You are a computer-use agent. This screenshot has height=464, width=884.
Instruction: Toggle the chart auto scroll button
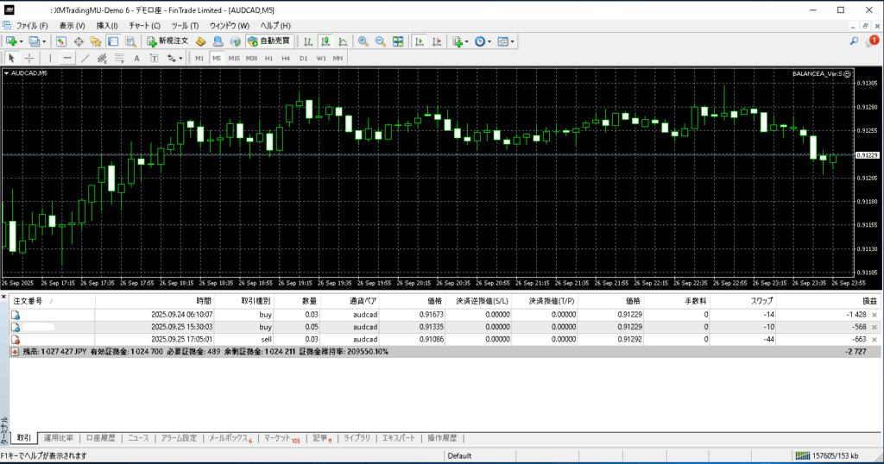click(419, 41)
